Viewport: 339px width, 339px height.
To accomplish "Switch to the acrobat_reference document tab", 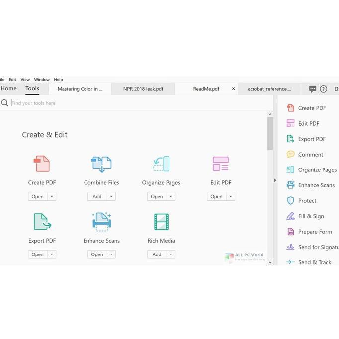I will click(269, 89).
